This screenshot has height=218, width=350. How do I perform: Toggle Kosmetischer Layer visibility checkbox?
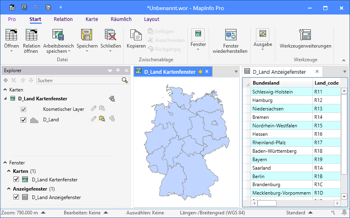pyautogui.click(x=23, y=109)
